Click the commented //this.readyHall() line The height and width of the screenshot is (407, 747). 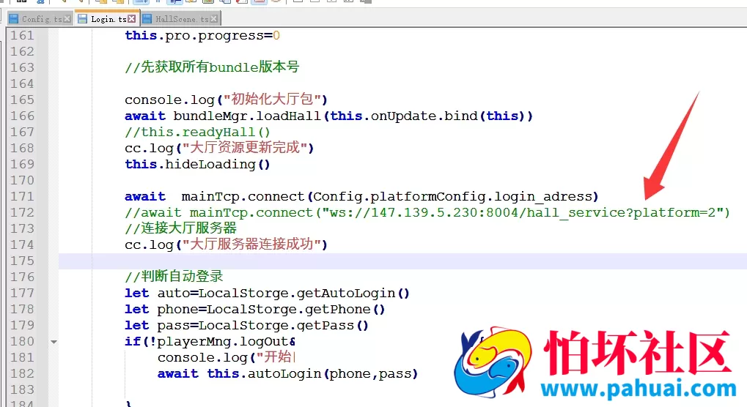[x=197, y=132]
